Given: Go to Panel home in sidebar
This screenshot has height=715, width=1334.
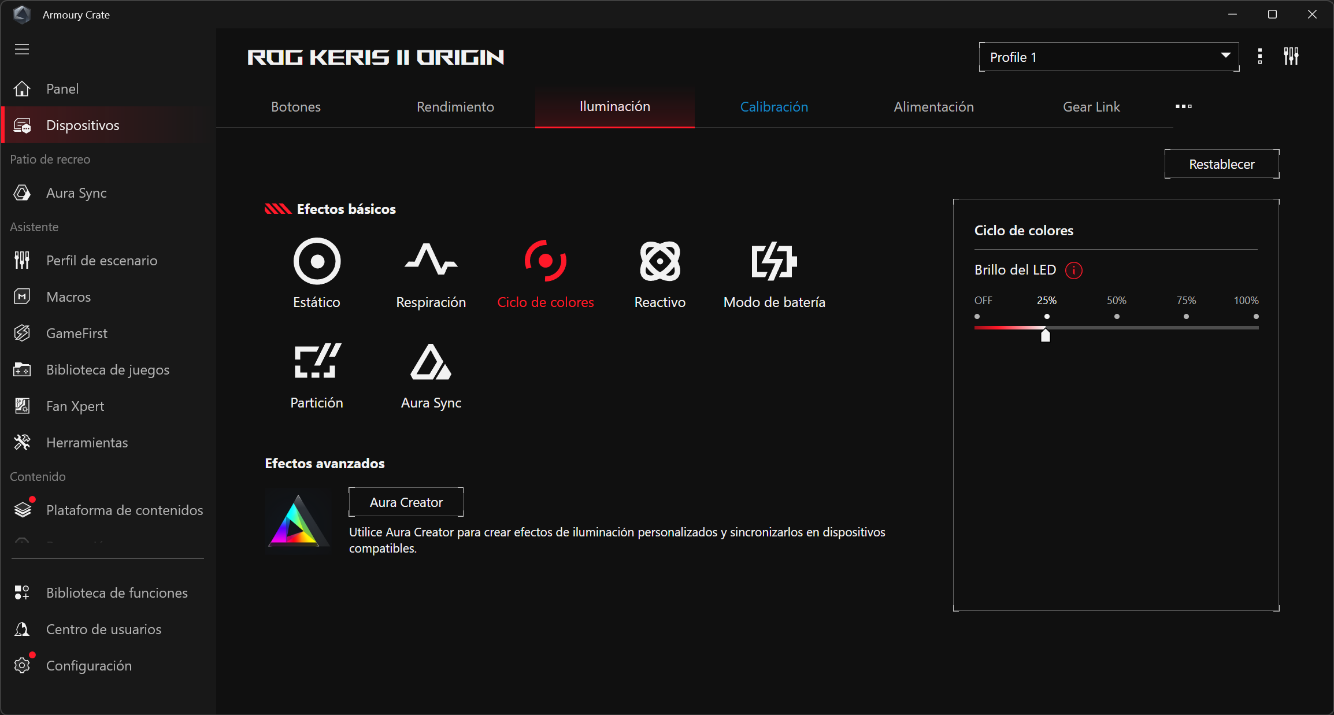Looking at the screenshot, I should click(108, 89).
